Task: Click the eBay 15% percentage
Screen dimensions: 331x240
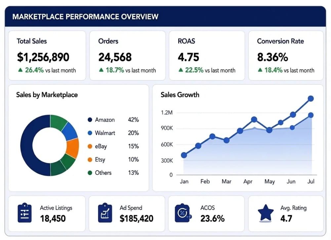Action: 133,146
